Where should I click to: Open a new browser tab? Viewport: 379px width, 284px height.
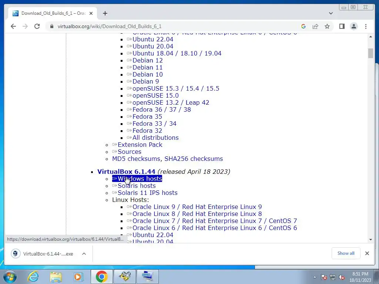pos(105,13)
